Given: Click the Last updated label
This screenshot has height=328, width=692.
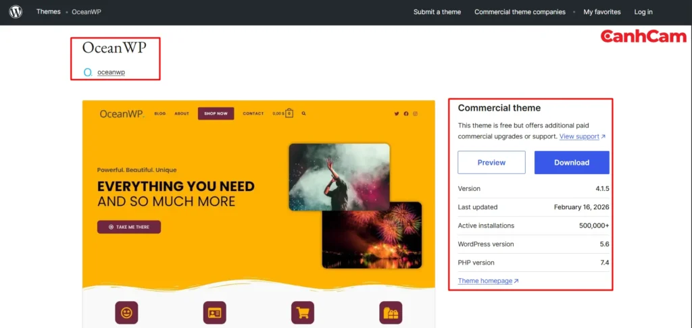Looking at the screenshot, I should tap(478, 207).
